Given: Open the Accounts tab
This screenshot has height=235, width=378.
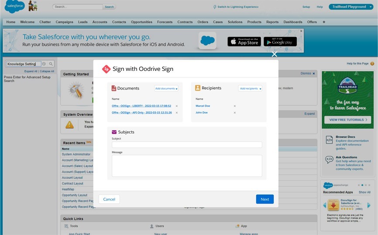Looking at the screenshot, I should 100,22.
